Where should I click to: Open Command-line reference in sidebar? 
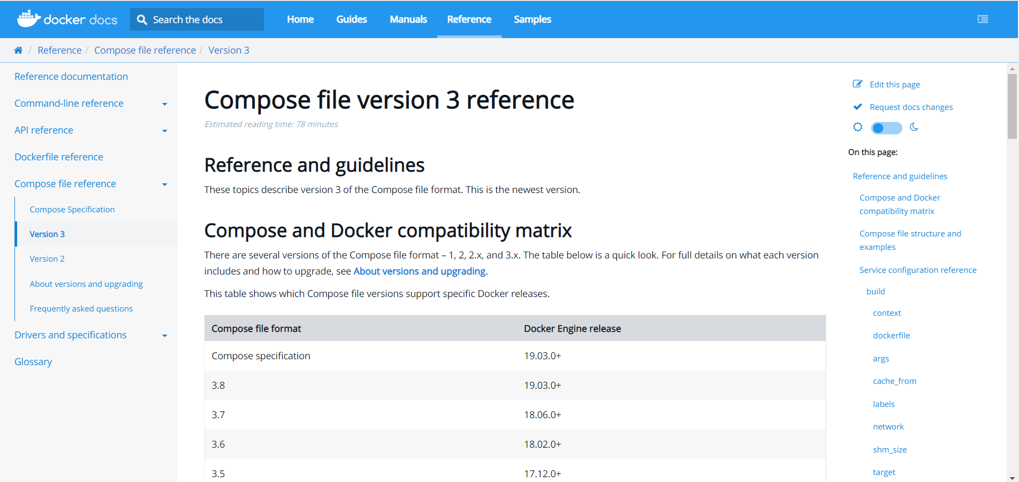(x=69, y=103)
